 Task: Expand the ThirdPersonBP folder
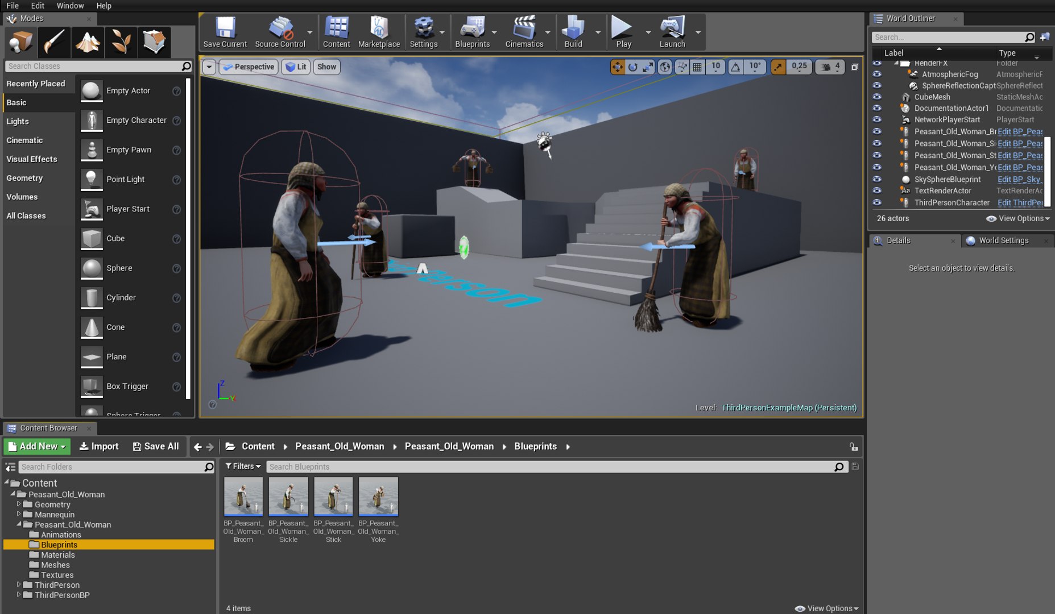[x=18, y=595]
